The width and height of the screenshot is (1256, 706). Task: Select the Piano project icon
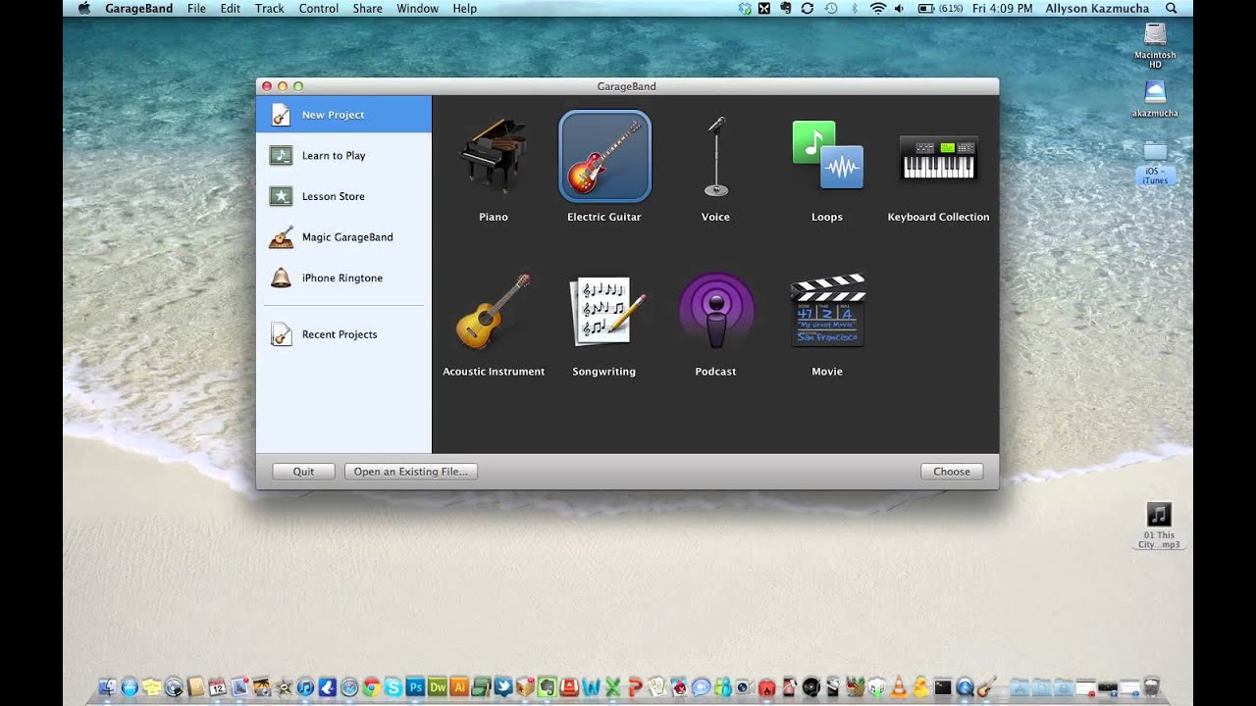click(494, 156)
